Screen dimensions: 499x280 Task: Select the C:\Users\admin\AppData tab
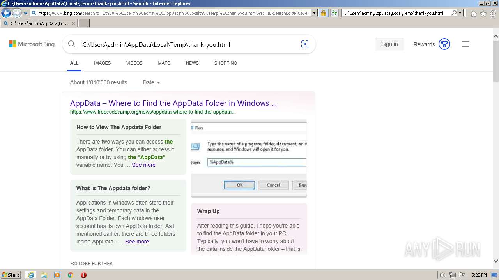[39, 23]
